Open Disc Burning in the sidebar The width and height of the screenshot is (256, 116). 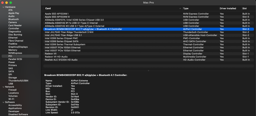[x=15, y=35]
